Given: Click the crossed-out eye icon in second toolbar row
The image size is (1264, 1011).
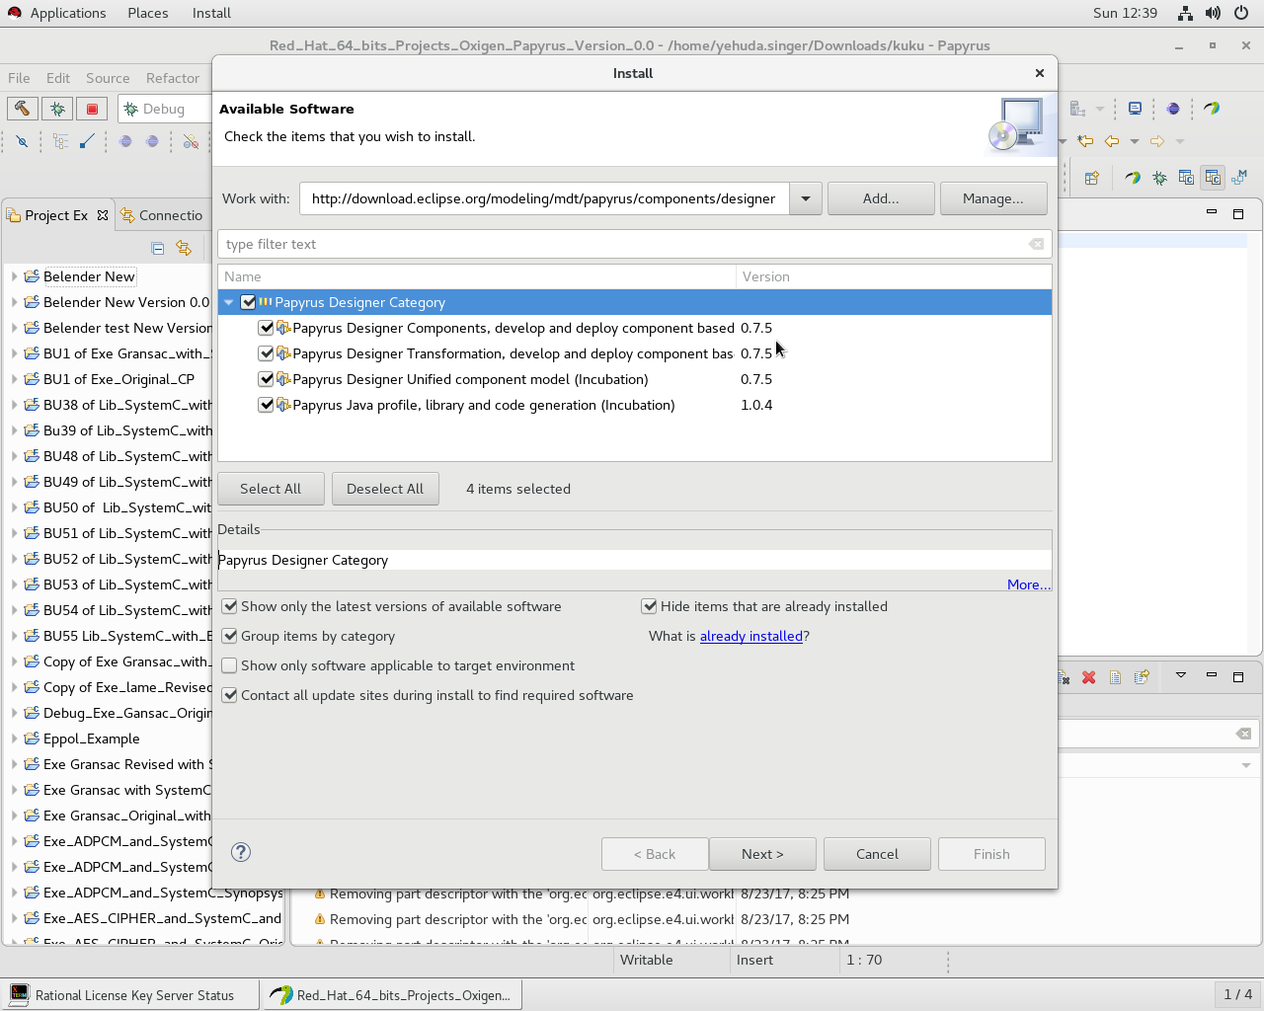Looking at the screenshot, I should click(x=22, y=141).
